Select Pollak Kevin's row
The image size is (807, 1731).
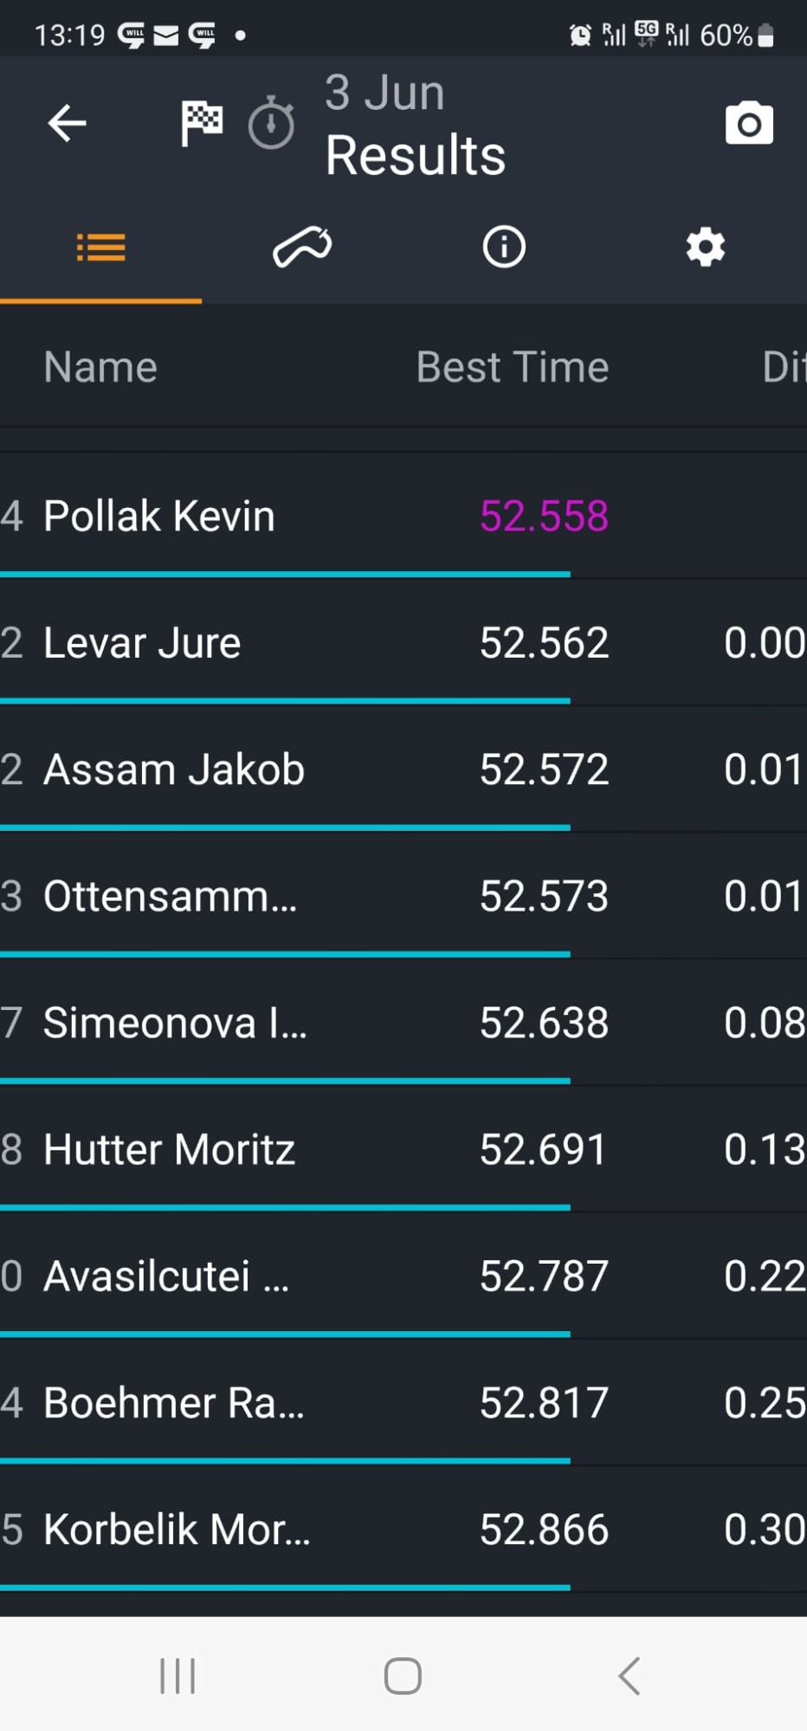tap(403, 516)
